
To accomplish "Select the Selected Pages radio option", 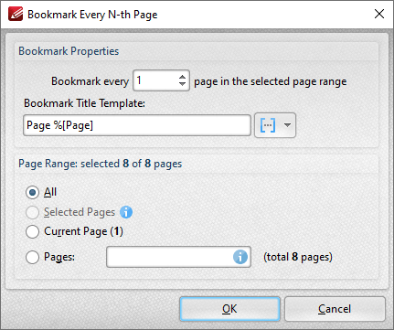I will tap(32, 212).
